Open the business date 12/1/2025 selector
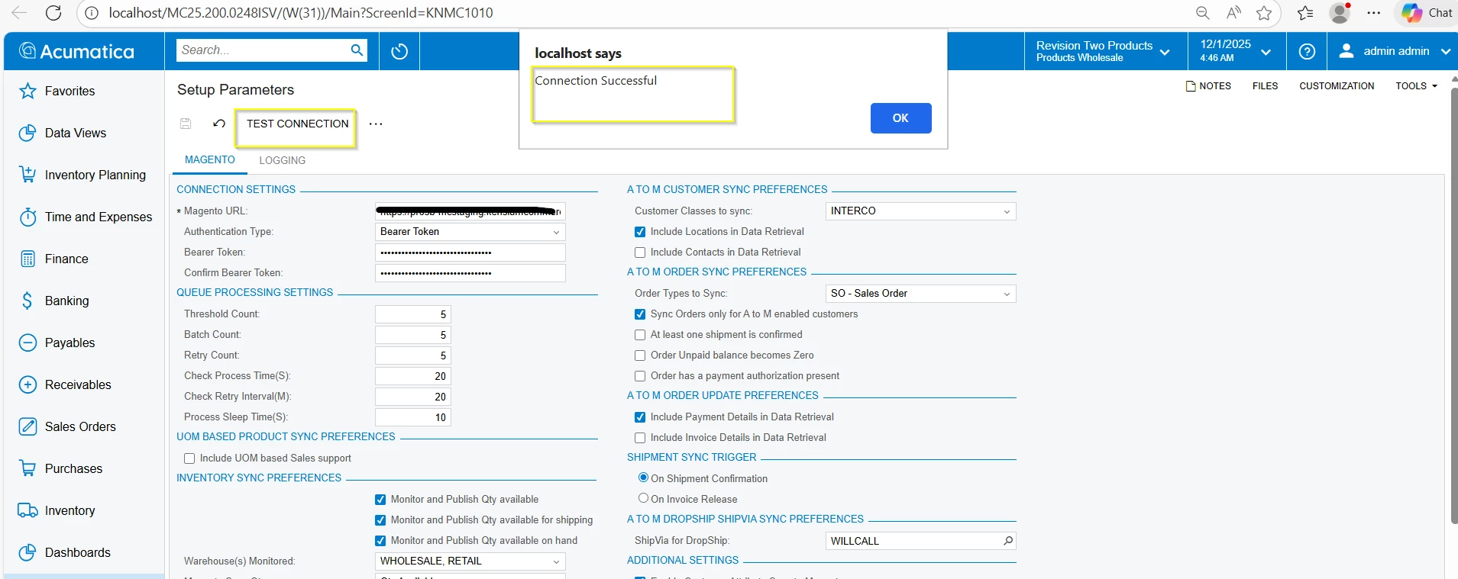This screenshot has width=1458, height=579. pos(1235,51)
